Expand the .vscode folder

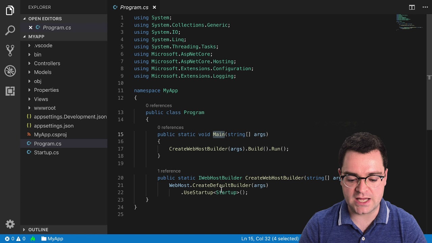[x=64, y=46]
